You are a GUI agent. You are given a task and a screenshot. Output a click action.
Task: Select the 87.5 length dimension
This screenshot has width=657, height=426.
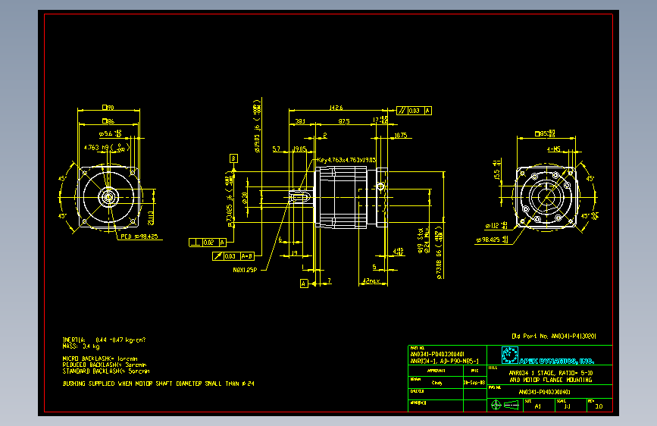(x=344, y=121)
